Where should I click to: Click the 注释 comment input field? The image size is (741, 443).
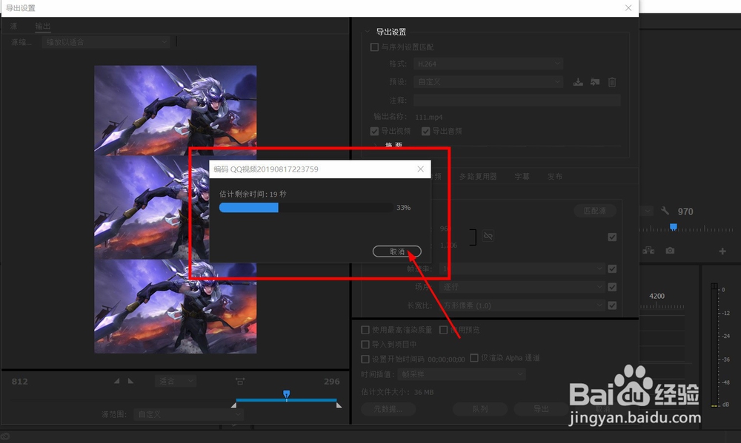click(x=517, y=100)
